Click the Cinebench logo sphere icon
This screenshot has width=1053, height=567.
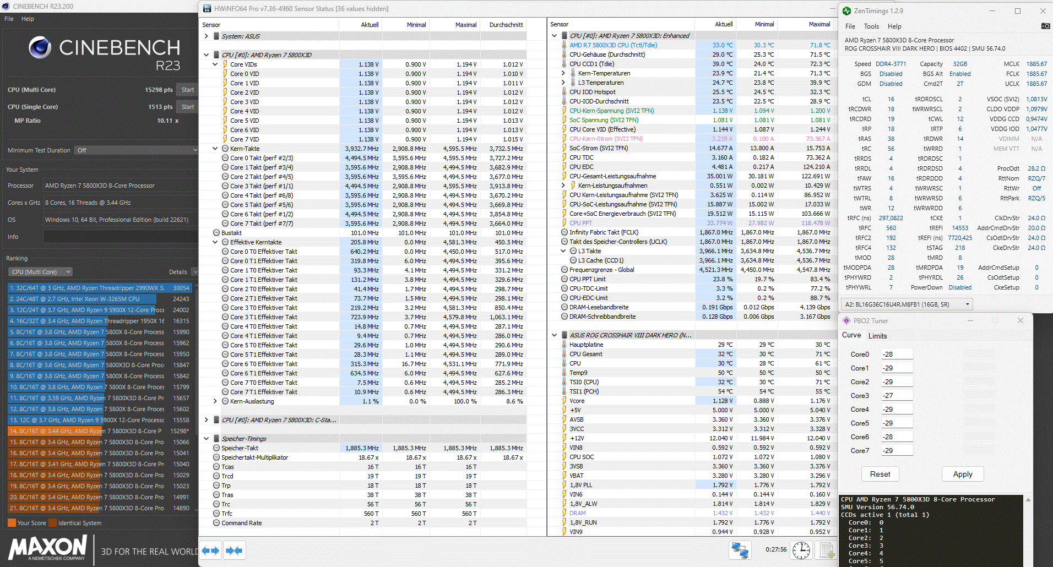click(x=40, y=47)
